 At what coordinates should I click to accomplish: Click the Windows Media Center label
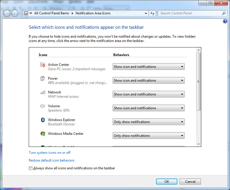coord(66,134)
